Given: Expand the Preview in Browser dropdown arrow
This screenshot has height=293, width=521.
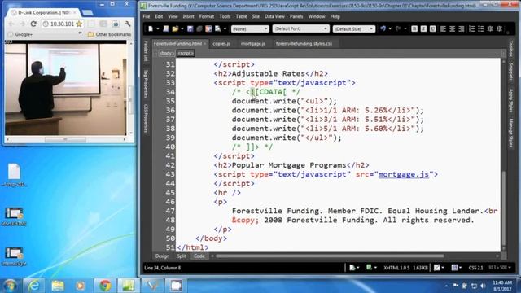Looking at the screenshot, I should pos(225,29).
